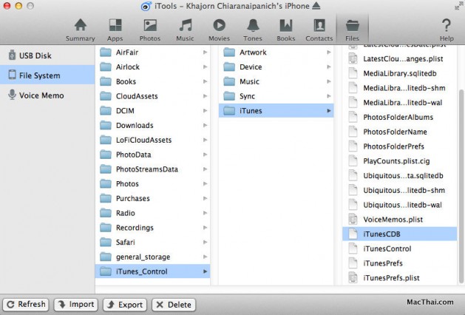This screenshot has width=465, height=315.
Task: Select the general_storage folder
Action: tap(152, 257)
